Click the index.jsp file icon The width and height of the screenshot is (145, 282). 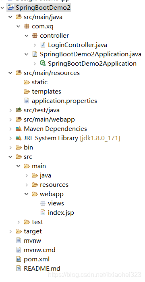43,213
